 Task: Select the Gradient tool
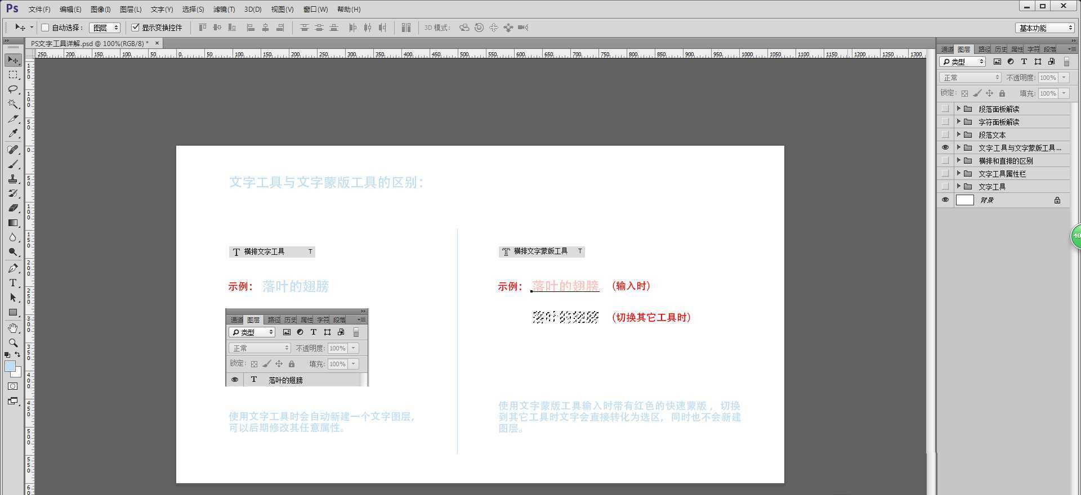[13, 223]
